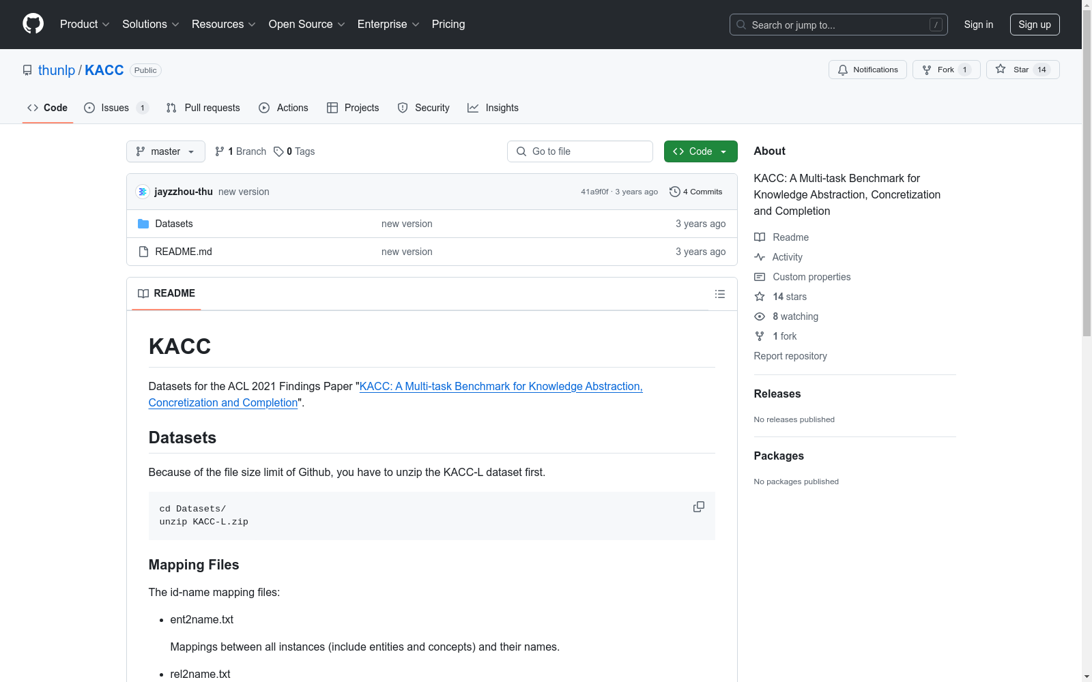Click the Sign up button
1092x682 pixels.
tap(1035, 25)
